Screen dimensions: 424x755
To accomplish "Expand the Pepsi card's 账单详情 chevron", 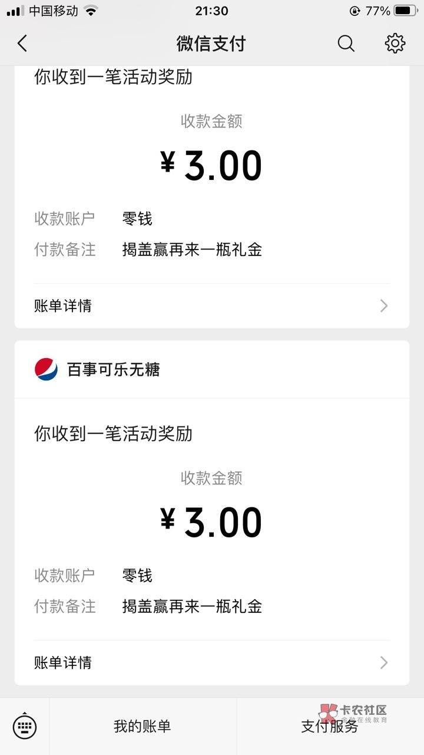I will [x=384, y=662].
